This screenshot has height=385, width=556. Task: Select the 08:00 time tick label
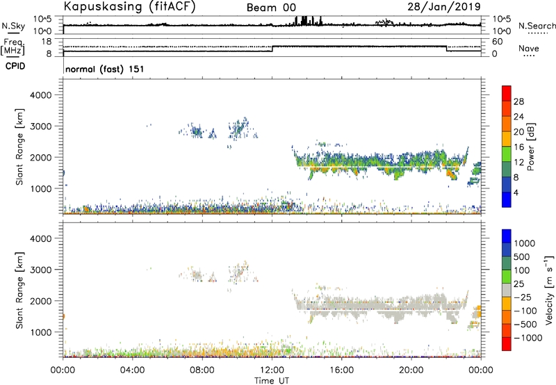(202, 370)
